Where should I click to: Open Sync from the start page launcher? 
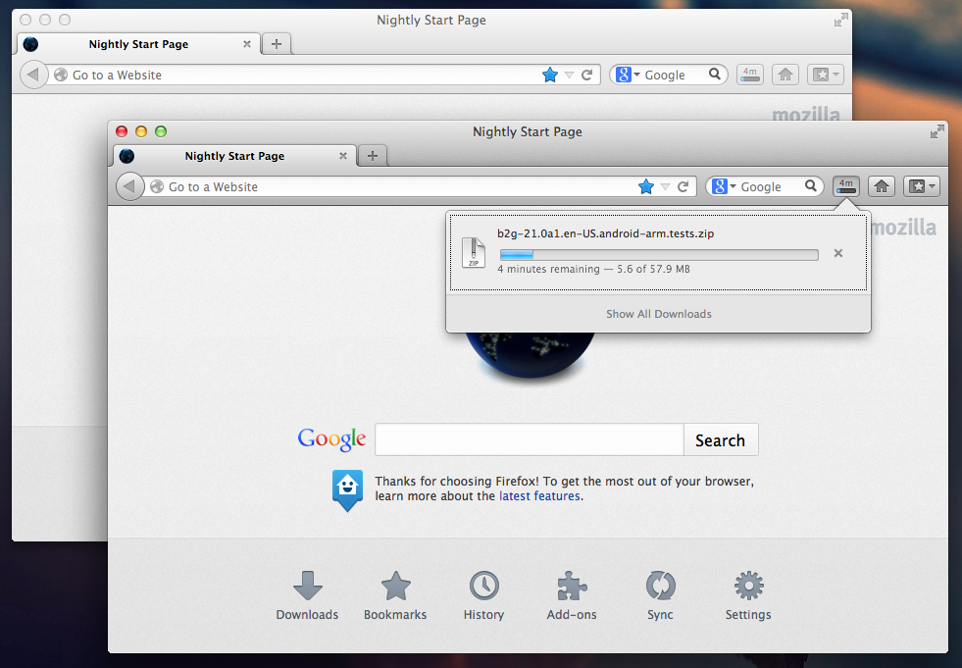660,595
